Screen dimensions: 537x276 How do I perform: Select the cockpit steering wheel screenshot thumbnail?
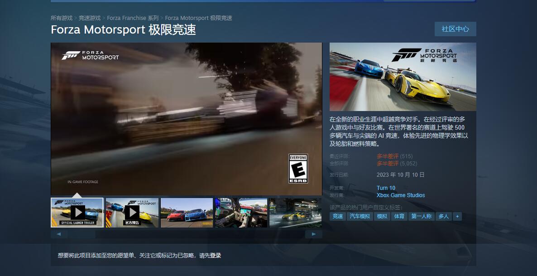coord(241,212)
